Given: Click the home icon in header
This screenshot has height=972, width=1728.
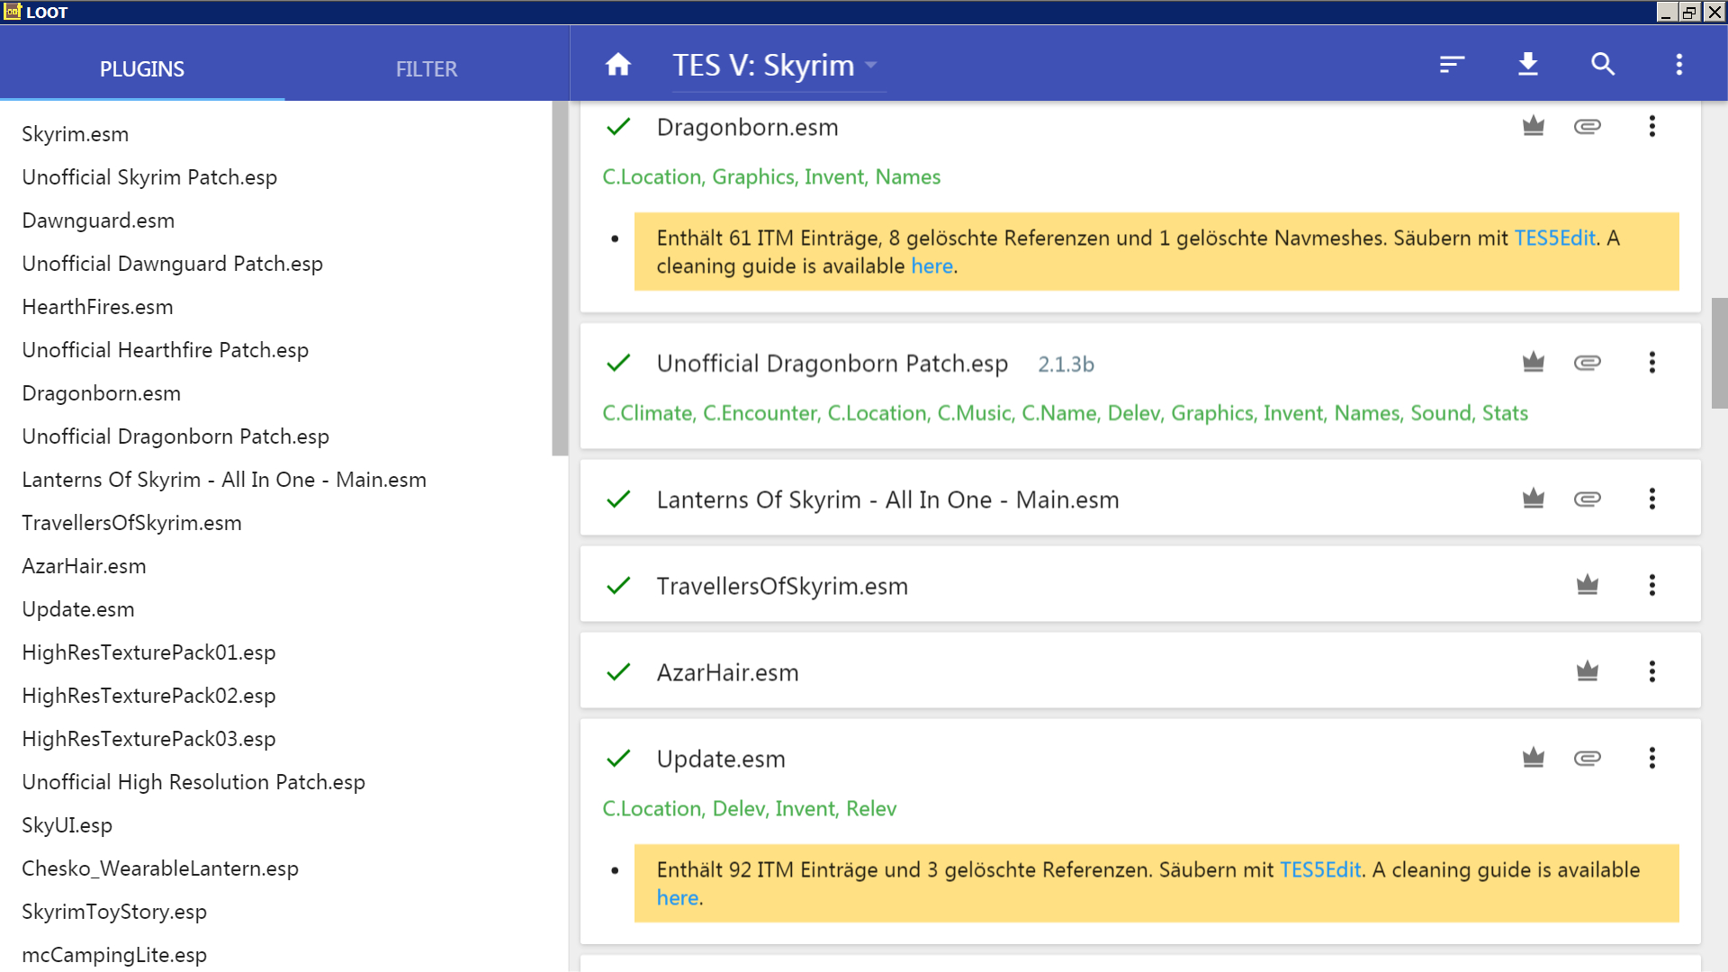Looking at the screenshot, I should (x=618, y=65).
